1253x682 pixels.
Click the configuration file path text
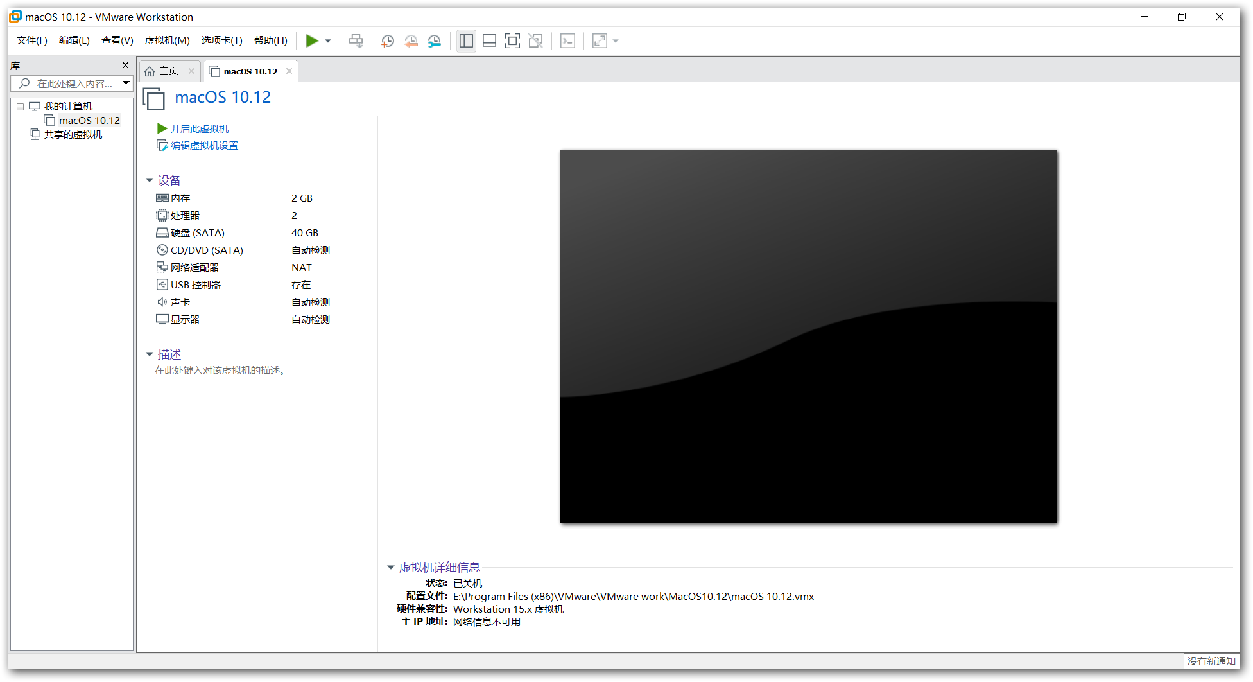click(x=634, y=597)
